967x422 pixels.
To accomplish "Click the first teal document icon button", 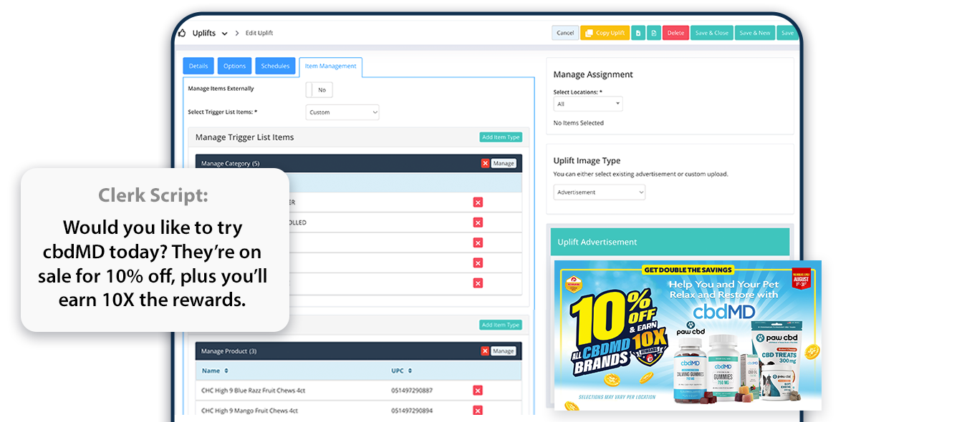I will [638, 33].
